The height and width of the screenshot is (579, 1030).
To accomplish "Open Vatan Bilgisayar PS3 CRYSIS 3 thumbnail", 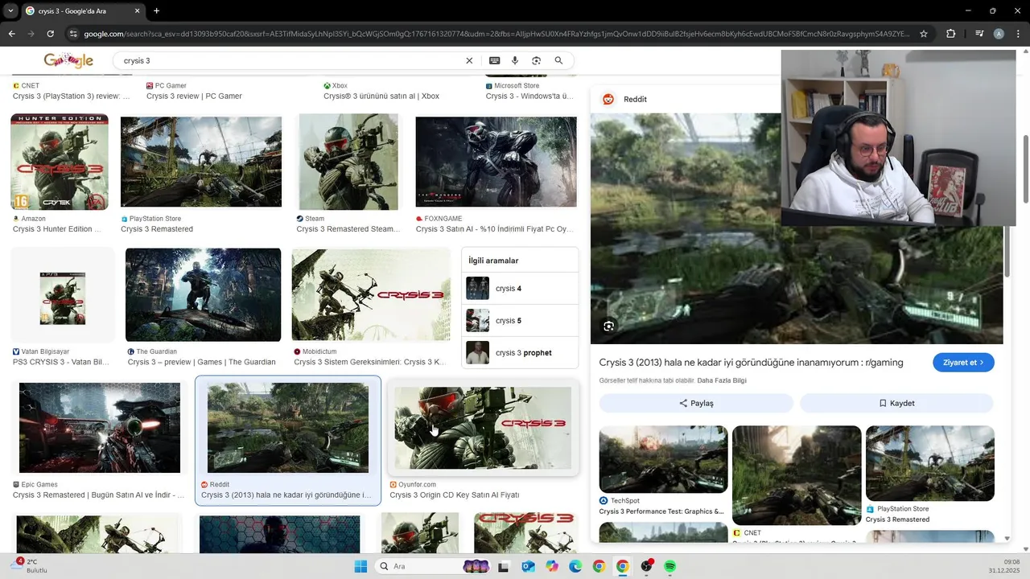I will pos(63,296).
